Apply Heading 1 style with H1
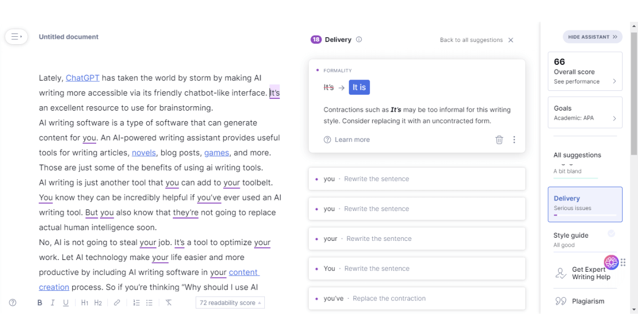Screen dimensions: 638x335 (x=85, y=303)
